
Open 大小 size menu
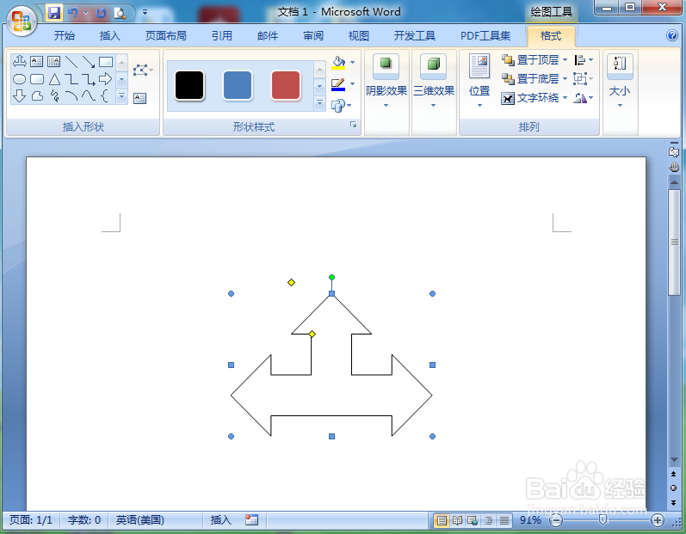pos(620,82)
